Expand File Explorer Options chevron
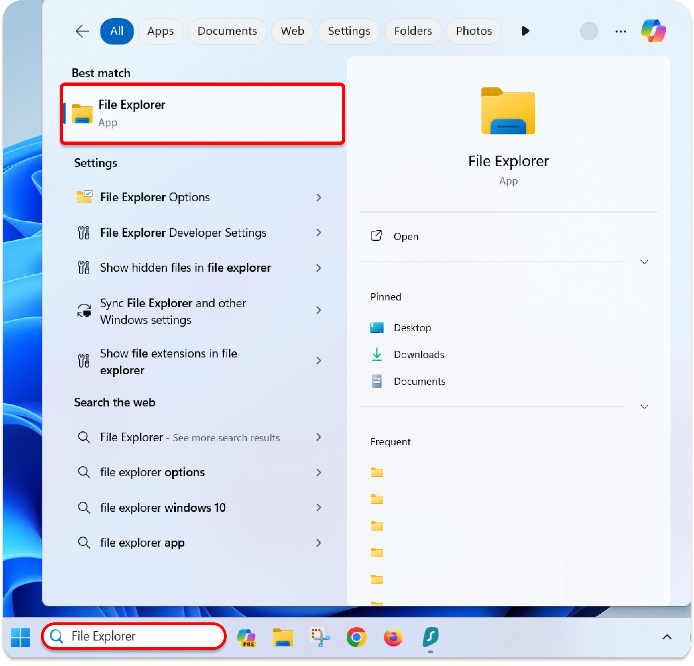Screen dimensions: 694x666 [x=318, y=197]
